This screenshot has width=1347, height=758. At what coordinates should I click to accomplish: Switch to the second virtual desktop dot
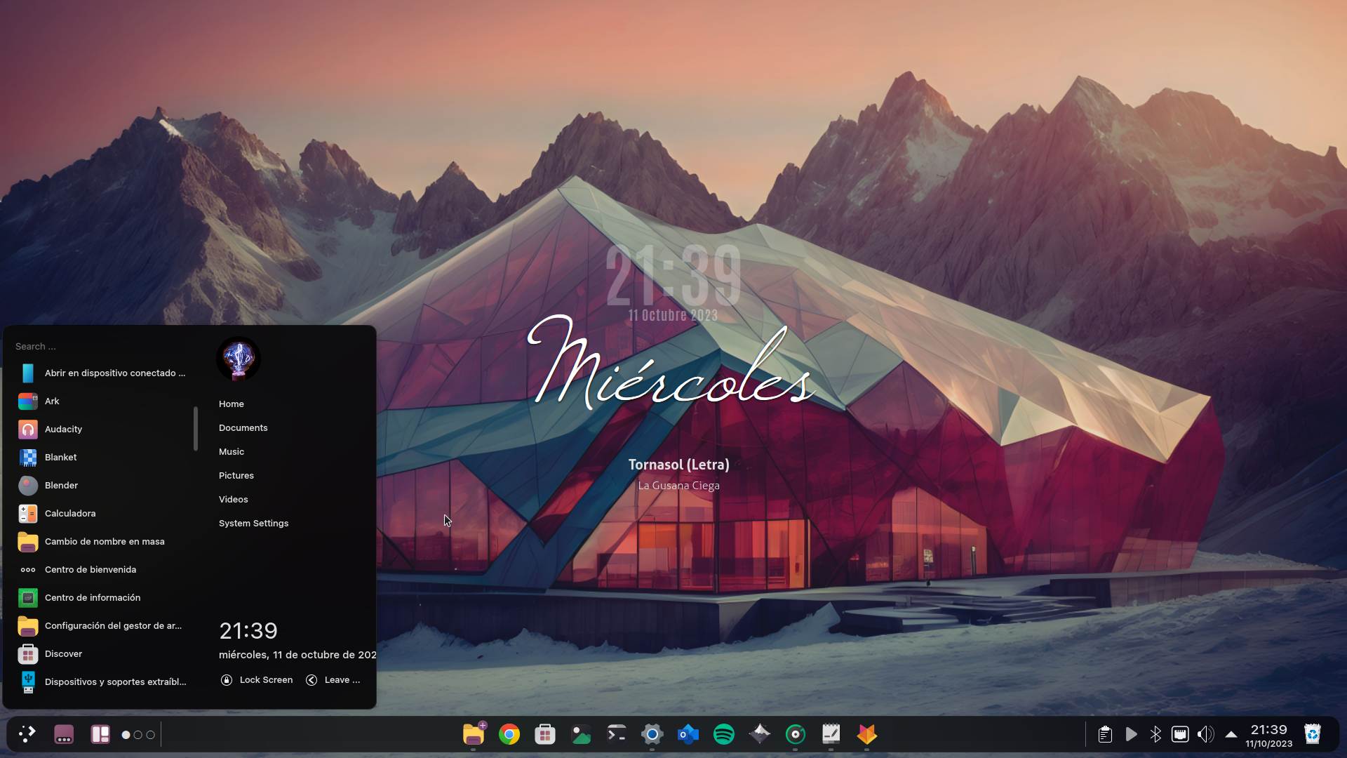click(x=138, y=735)
